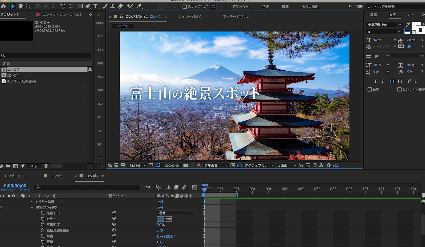This screenshot has width=425, height=247.
Task: Switch to the 段落 panel tab
Action: coord(374,15)
